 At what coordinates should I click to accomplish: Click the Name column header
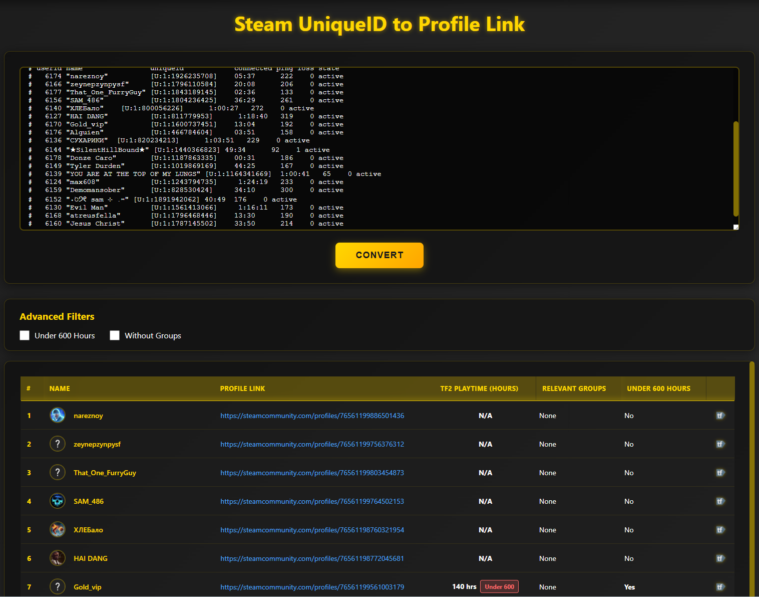pyautogui.click(x=60, y=388)
